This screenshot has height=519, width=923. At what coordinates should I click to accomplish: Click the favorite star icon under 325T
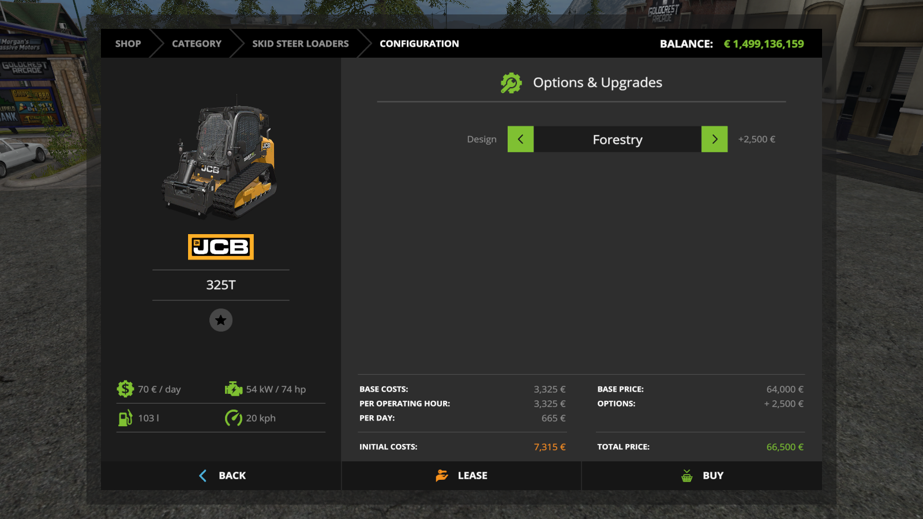[x=220, y=320]
